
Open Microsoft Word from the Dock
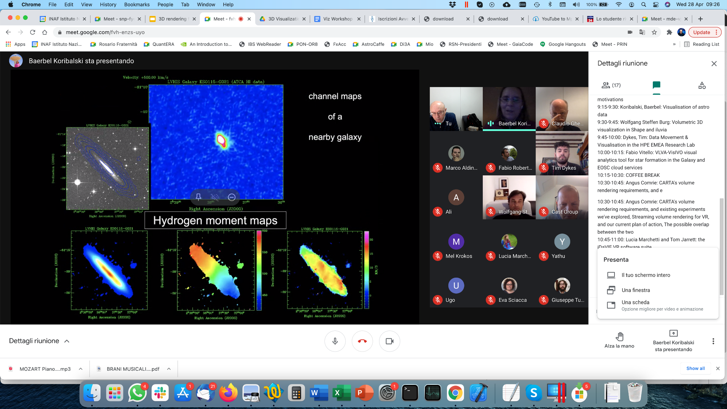pyautogui.click(x=319, y=393)
